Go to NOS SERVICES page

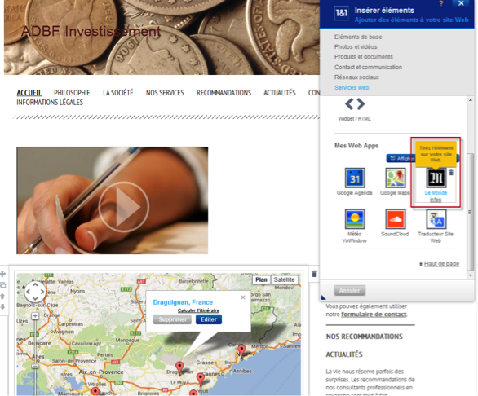[x=165, y=93]
